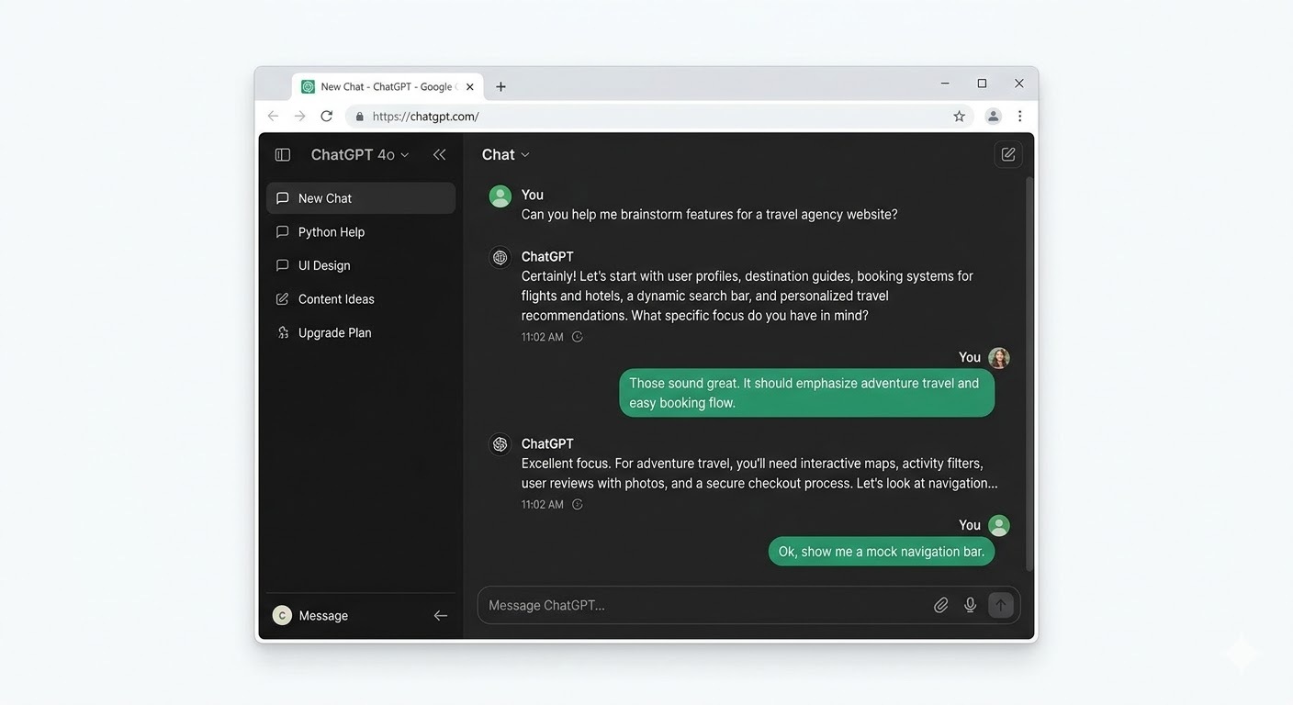
Task: Open the Python Help conversation
Action: tap(361, 232)
